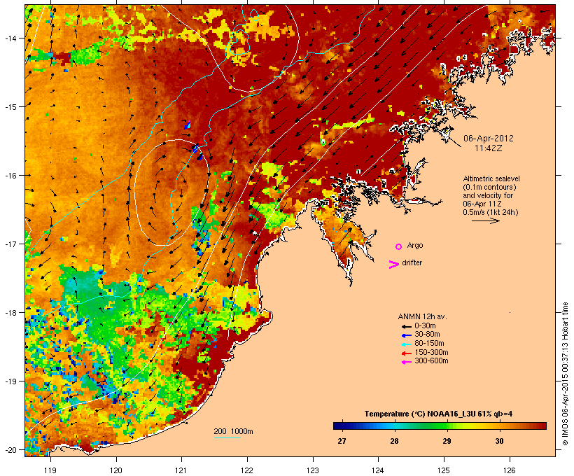Click the '30-80m' depth label
Screen dimensions: 574x476
pyautogui.click(x=427, y=335)
